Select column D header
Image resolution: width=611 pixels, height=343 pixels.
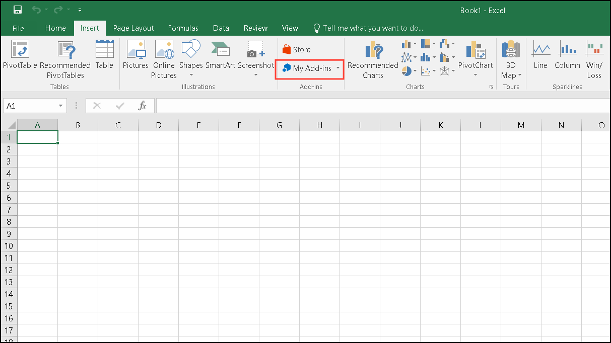(158, 125)
